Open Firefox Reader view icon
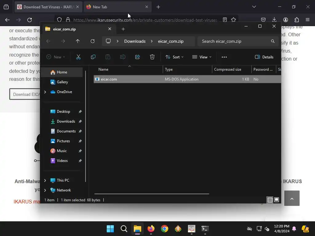Viewport: 315px width, 236px height. (x=225, y=20)
